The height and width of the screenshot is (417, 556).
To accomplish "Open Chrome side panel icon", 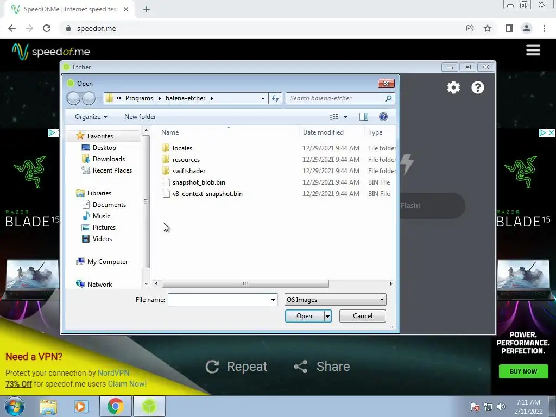I will pos(509,28).
